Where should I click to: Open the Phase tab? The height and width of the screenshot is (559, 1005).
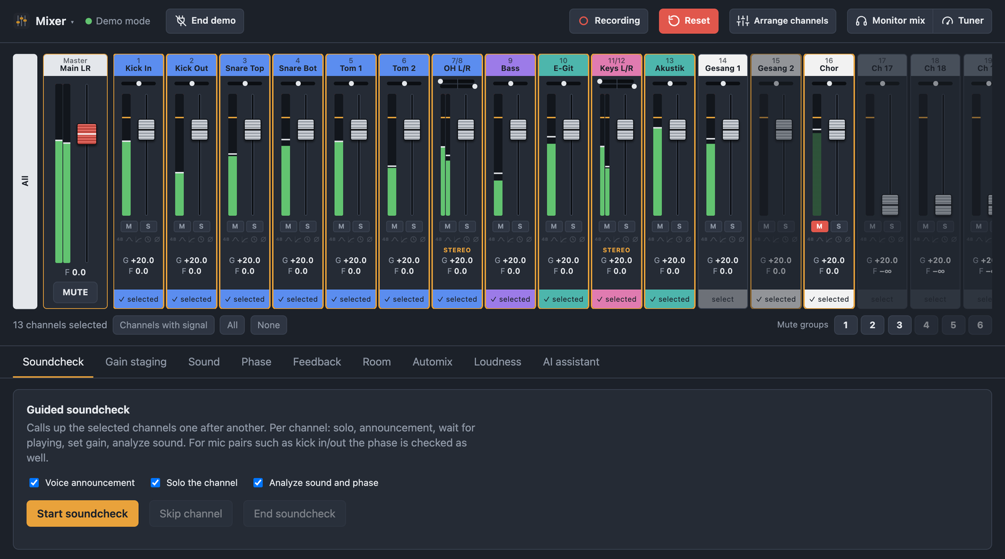pos(256,362)
